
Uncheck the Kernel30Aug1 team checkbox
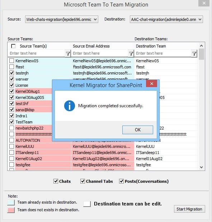[11, 91]
